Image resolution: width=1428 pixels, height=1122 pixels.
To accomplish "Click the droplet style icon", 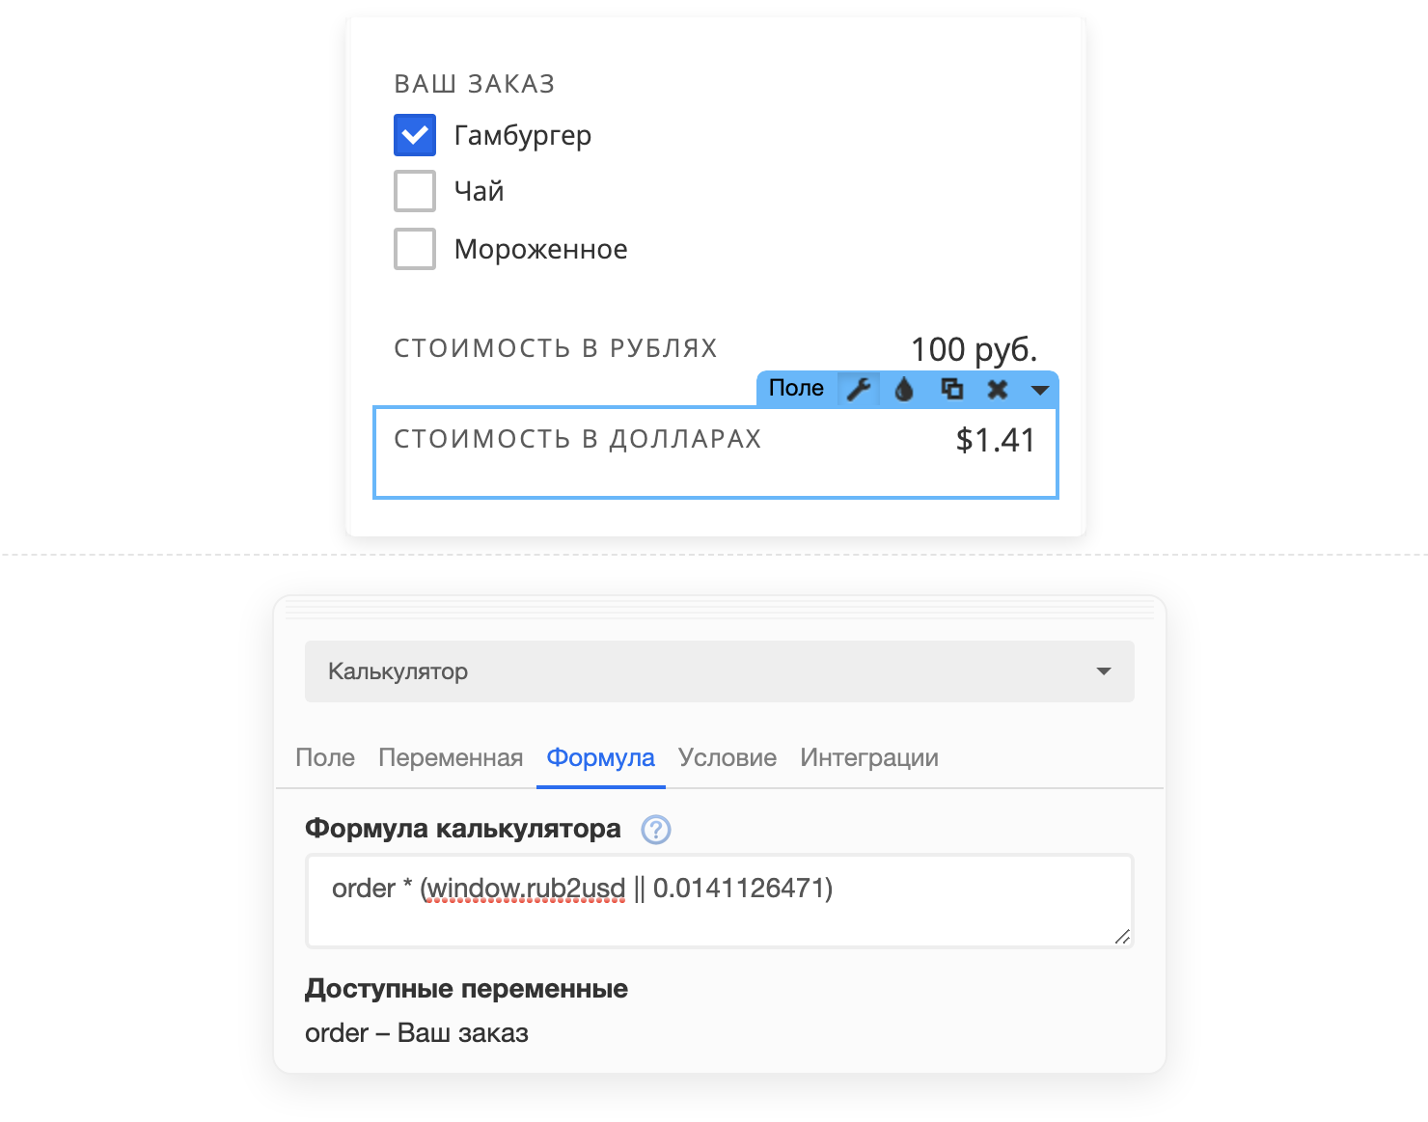I will click(904, 389).
